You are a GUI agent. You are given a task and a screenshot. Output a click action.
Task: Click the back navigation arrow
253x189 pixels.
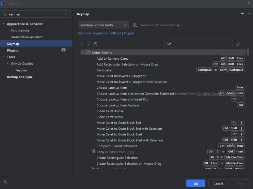coord(242,13)
